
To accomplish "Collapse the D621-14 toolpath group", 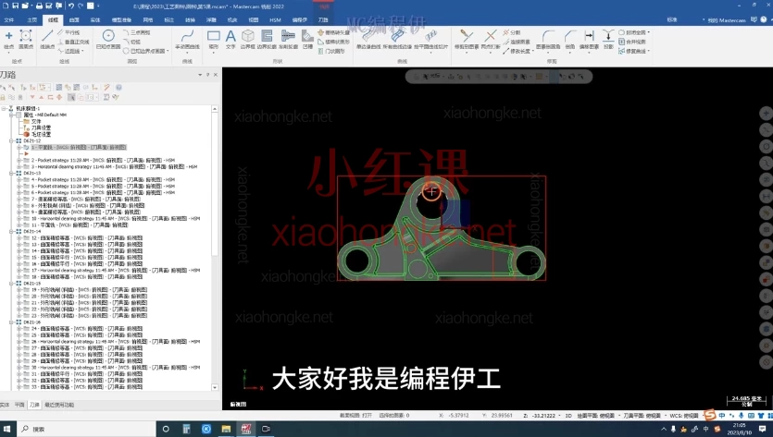I will [x=11, y=231].
